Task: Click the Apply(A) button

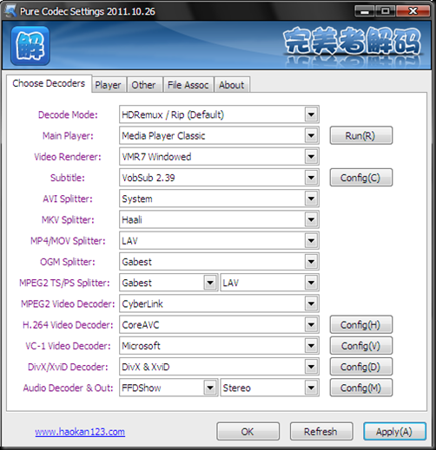Action: [394, 432]
